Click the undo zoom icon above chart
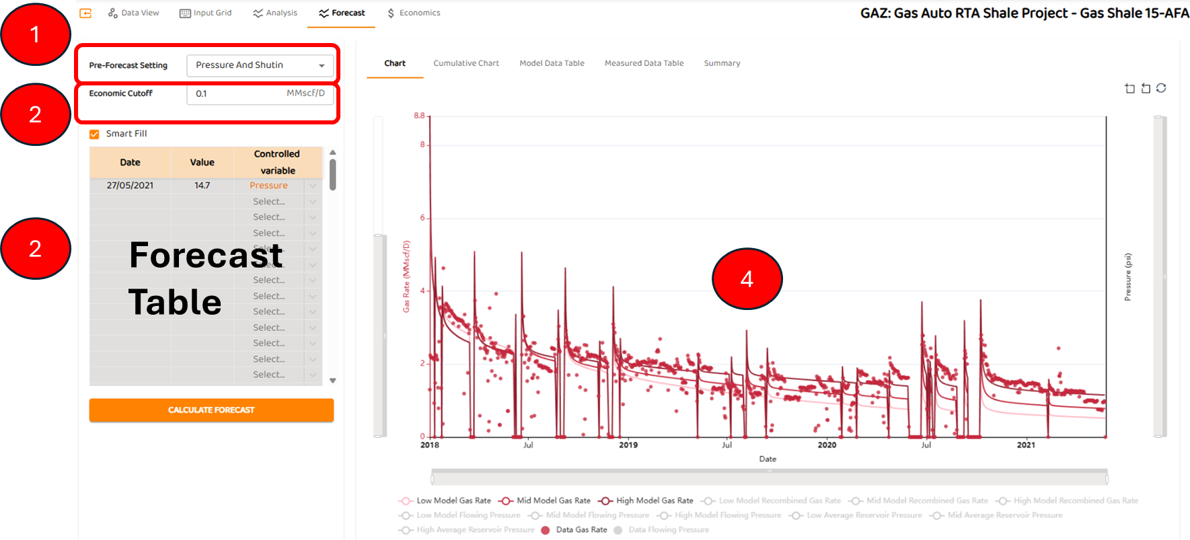Screen dimensions: 1190x540 [1146, 88]
